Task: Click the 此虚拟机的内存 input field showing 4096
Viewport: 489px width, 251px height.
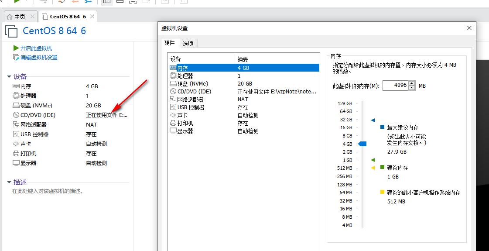Action: (x=396, y=86)
